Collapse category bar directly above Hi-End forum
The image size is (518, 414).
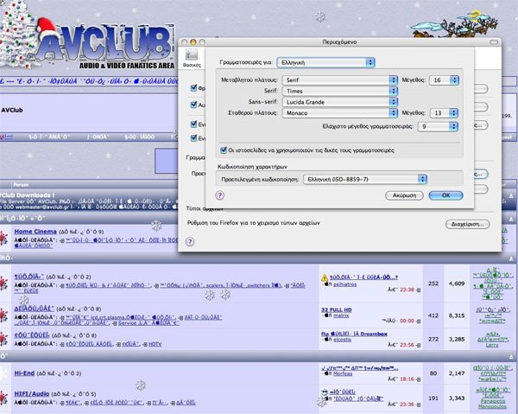click(x=511, y=356)
